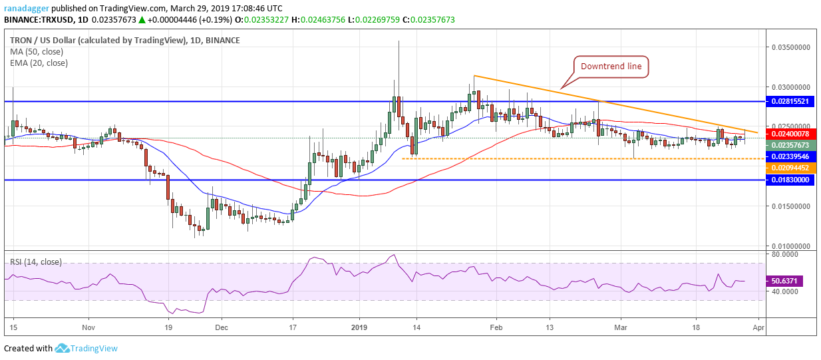This screenshot has height=360, width=821.
Task: Select the 0.02400078 red price label
Action: [x=792, y=134]
